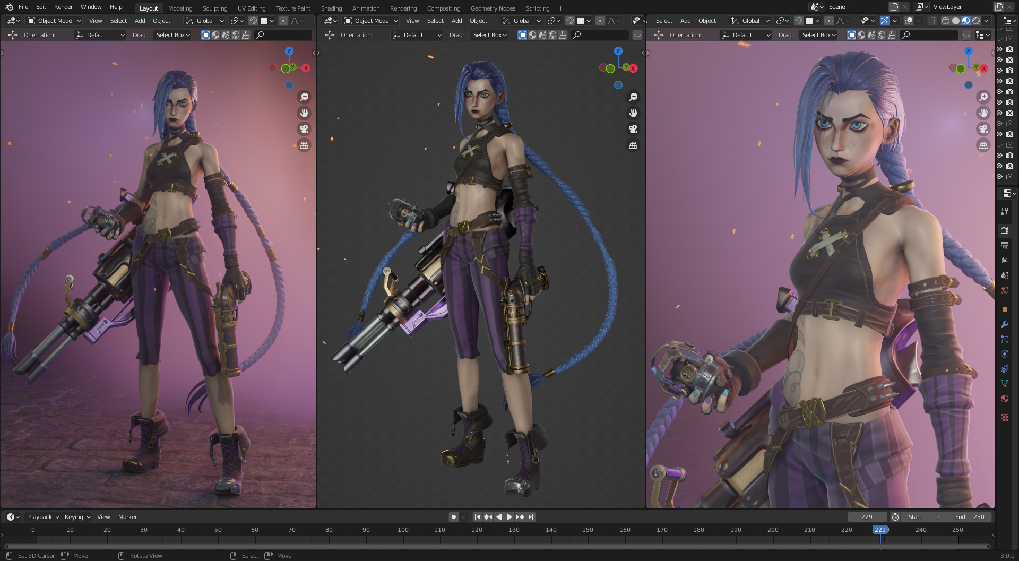Open the Output properties tab

pos(1005,246)
